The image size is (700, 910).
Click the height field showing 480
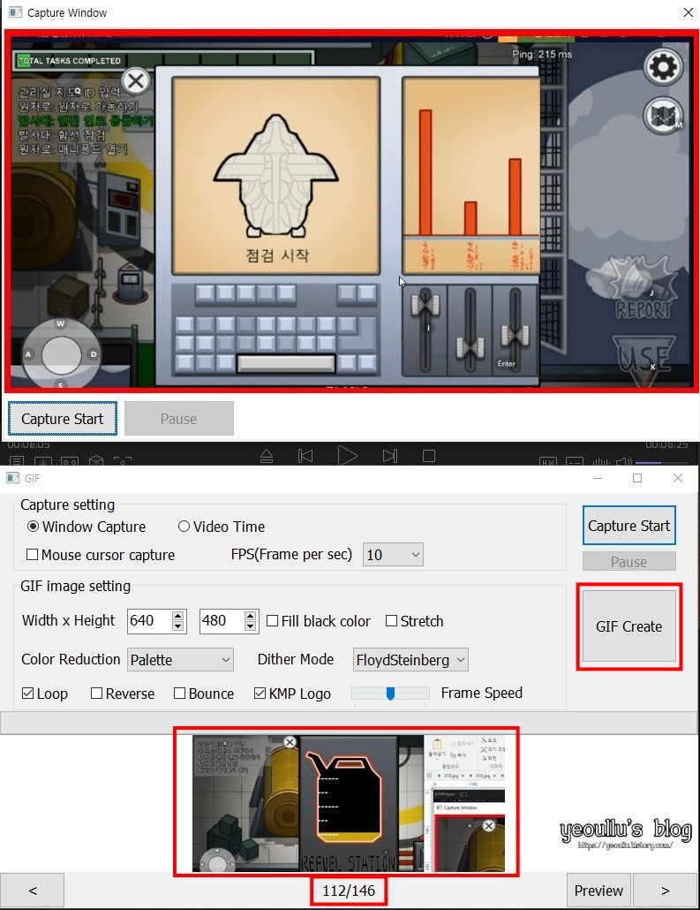click(222, 621)
